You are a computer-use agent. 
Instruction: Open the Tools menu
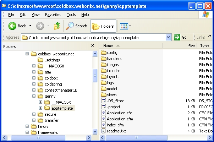point(71,15)
